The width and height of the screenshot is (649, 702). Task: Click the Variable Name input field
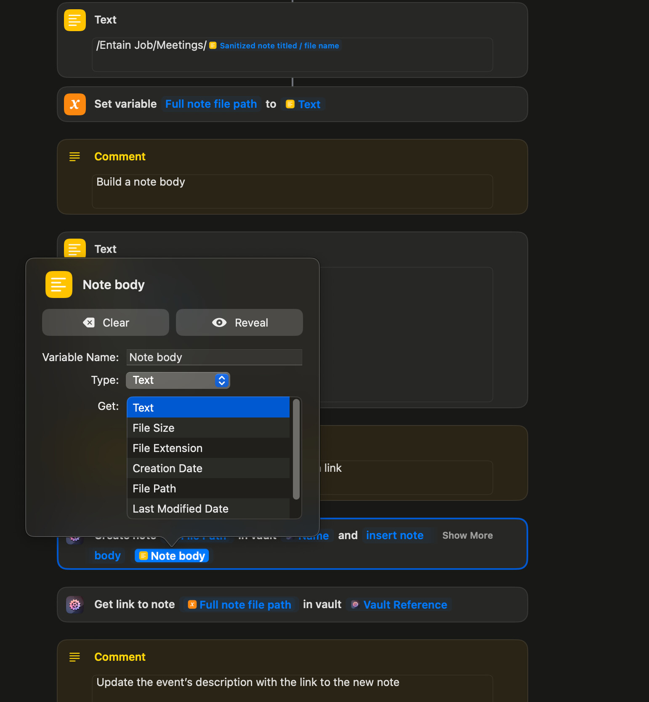214,357
